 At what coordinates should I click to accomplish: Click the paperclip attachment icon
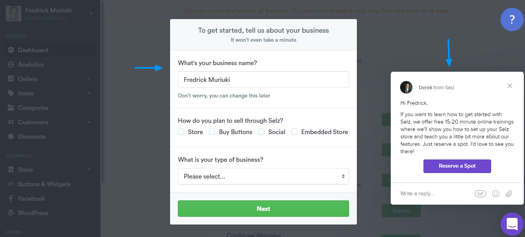(509, 194)
